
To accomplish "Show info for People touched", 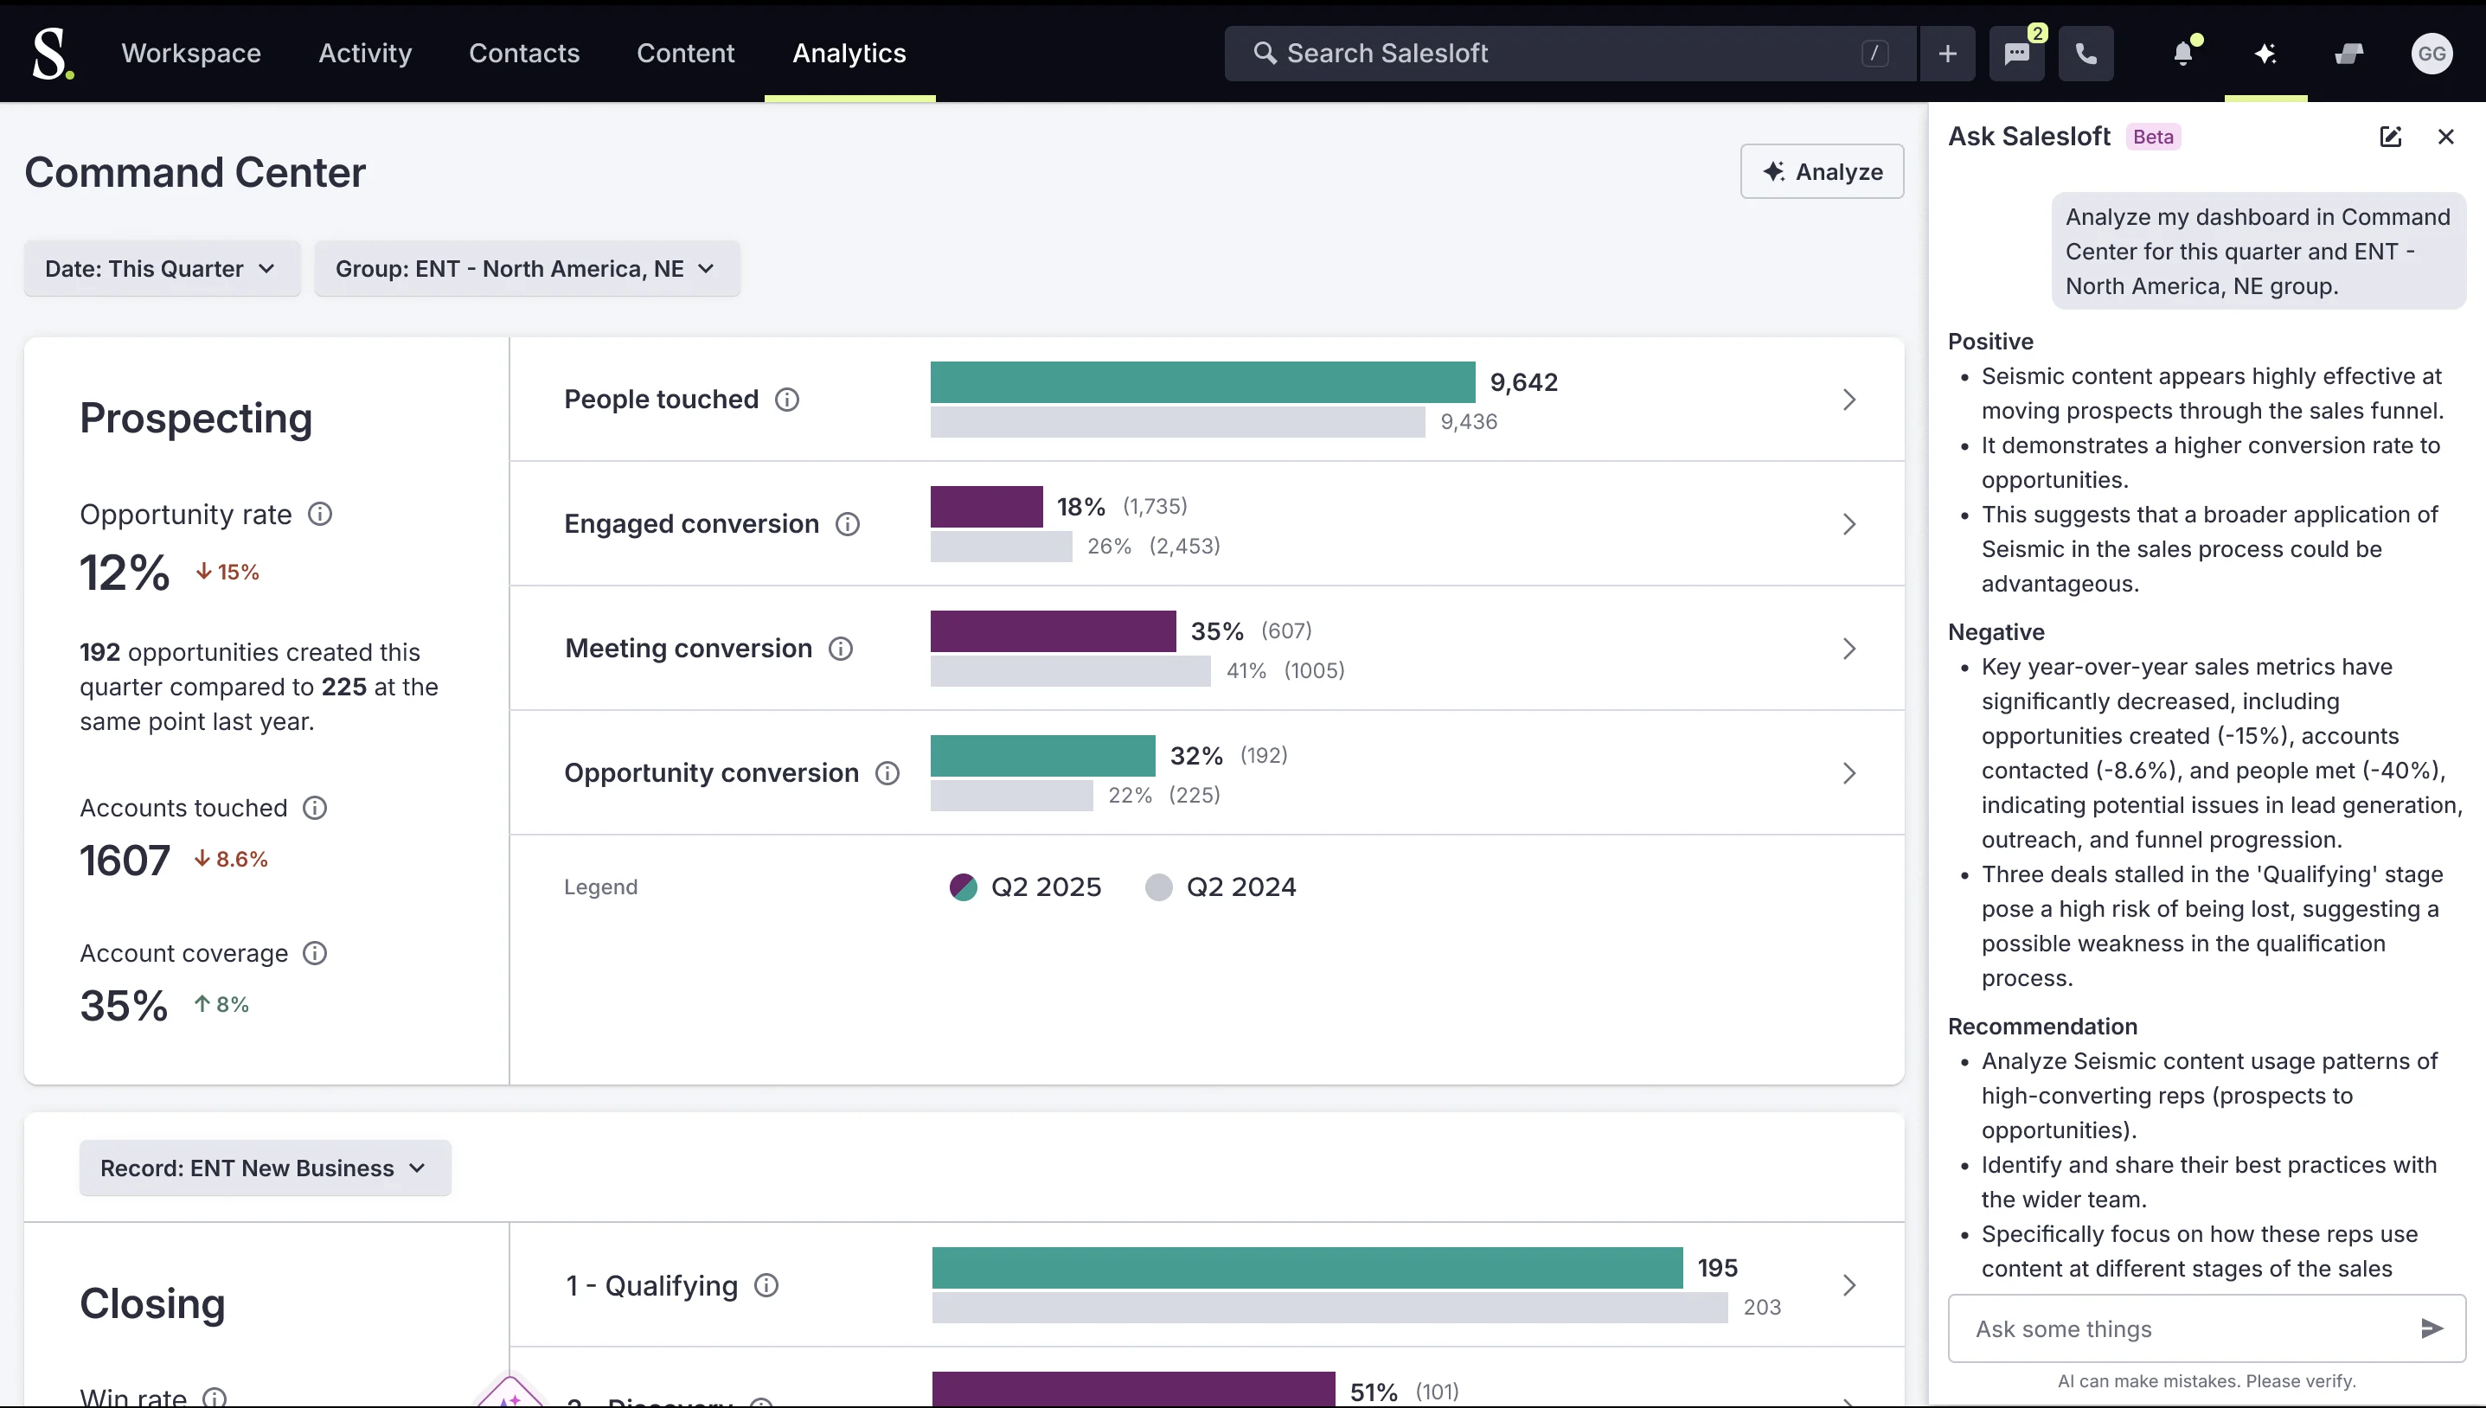I will click(x=787, y=400).
